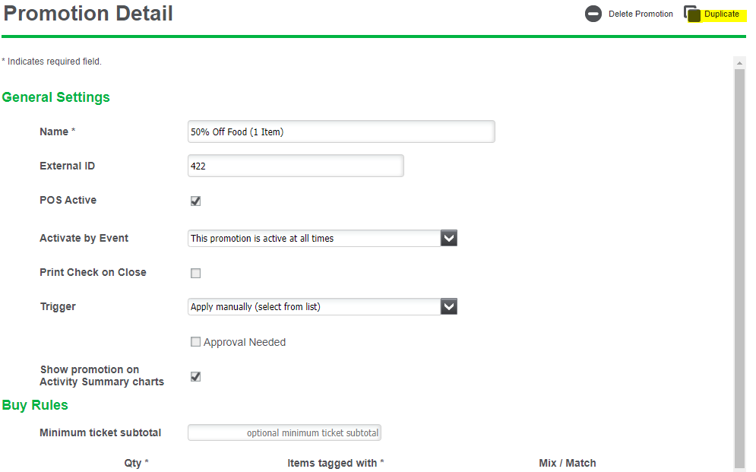Screen dimensions: 756x472
Task: Expand the Trigger dropdown arrow
Action: pos(449,307)
